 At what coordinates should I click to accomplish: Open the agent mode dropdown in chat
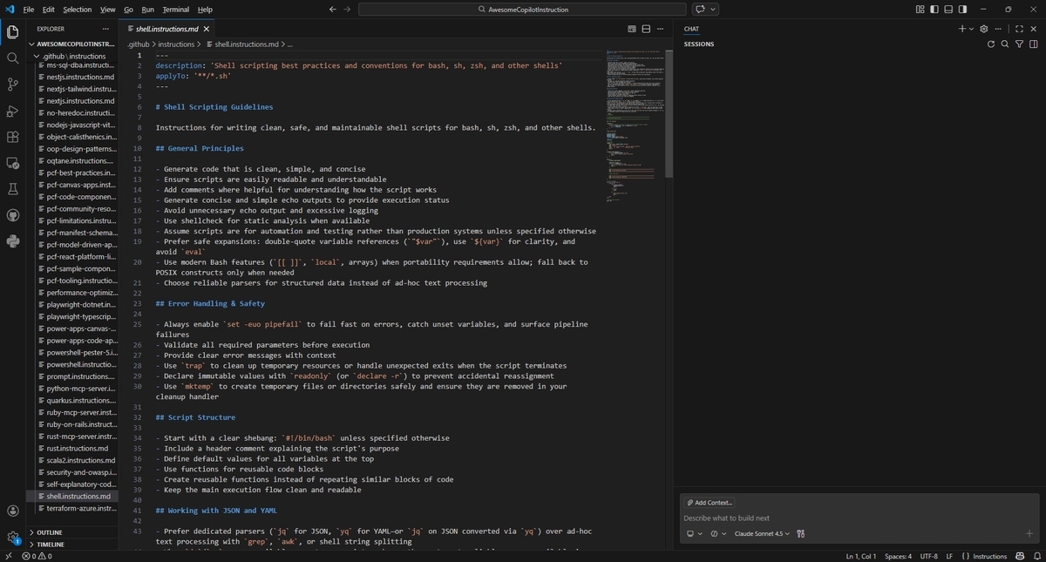718,534
